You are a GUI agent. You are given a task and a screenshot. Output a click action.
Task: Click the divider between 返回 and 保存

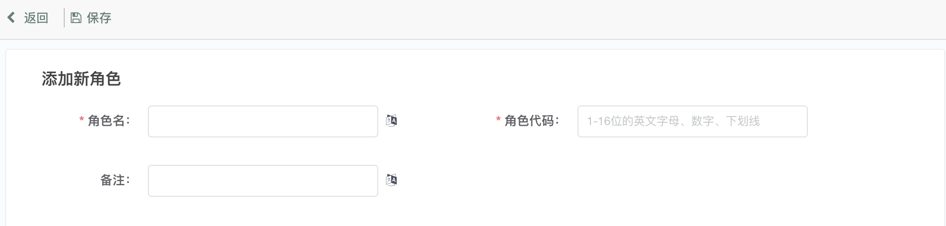[x=64, y=18]
